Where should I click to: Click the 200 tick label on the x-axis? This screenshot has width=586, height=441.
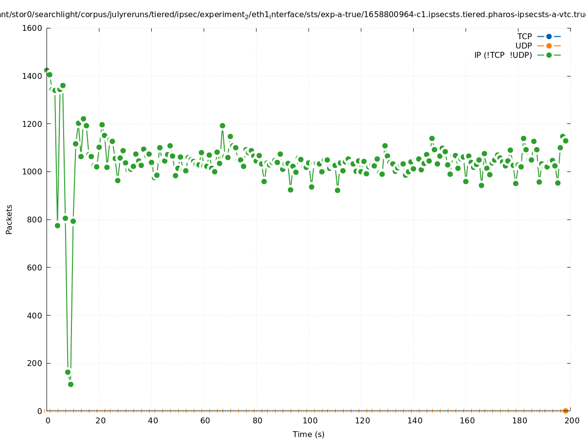571,420
